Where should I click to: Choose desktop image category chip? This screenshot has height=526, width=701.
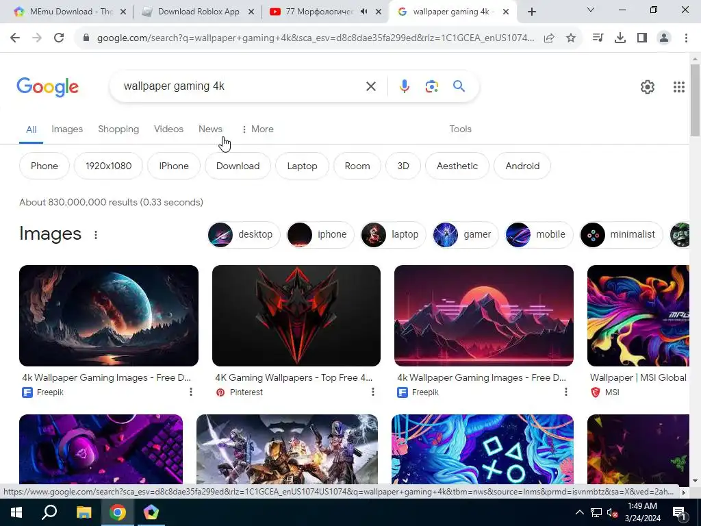[x=244, y=234]
